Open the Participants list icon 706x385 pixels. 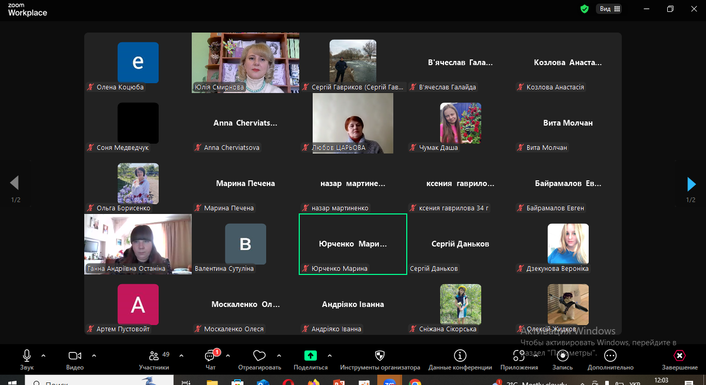tap(154, 356)
